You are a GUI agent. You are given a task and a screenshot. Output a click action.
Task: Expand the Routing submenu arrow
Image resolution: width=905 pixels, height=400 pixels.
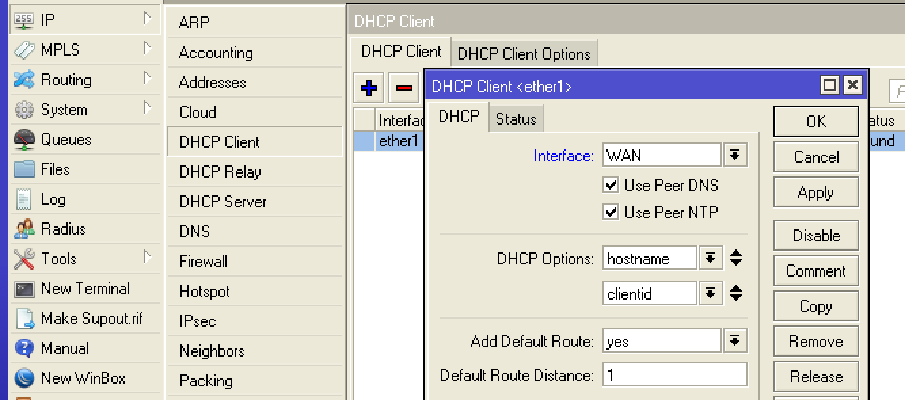pos(147,79)
